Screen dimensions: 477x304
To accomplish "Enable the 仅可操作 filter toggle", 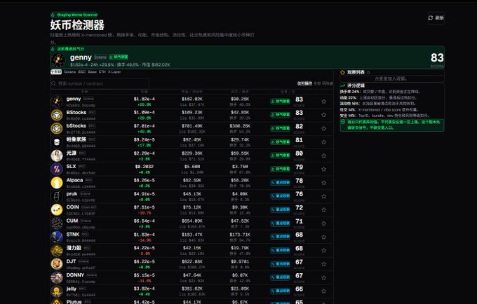I will pyautogui.click(x=304, y=83).
